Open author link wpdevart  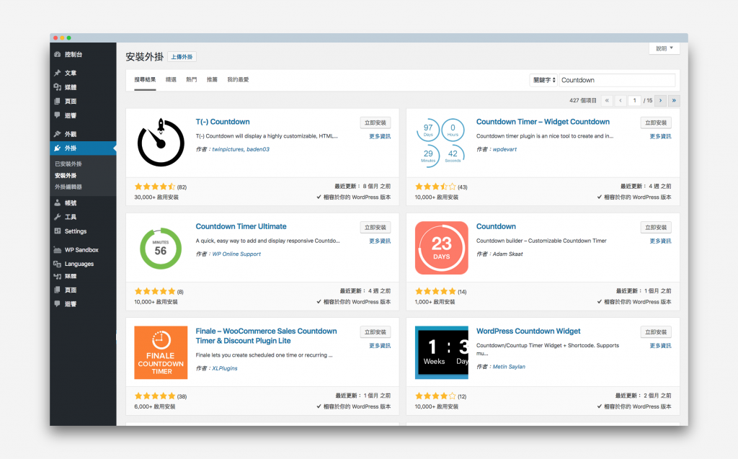(x=504, y=149)
